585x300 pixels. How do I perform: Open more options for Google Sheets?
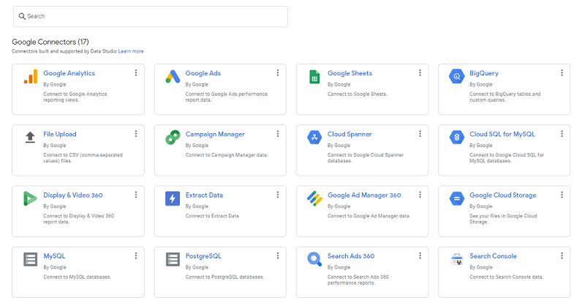point(420,72)
